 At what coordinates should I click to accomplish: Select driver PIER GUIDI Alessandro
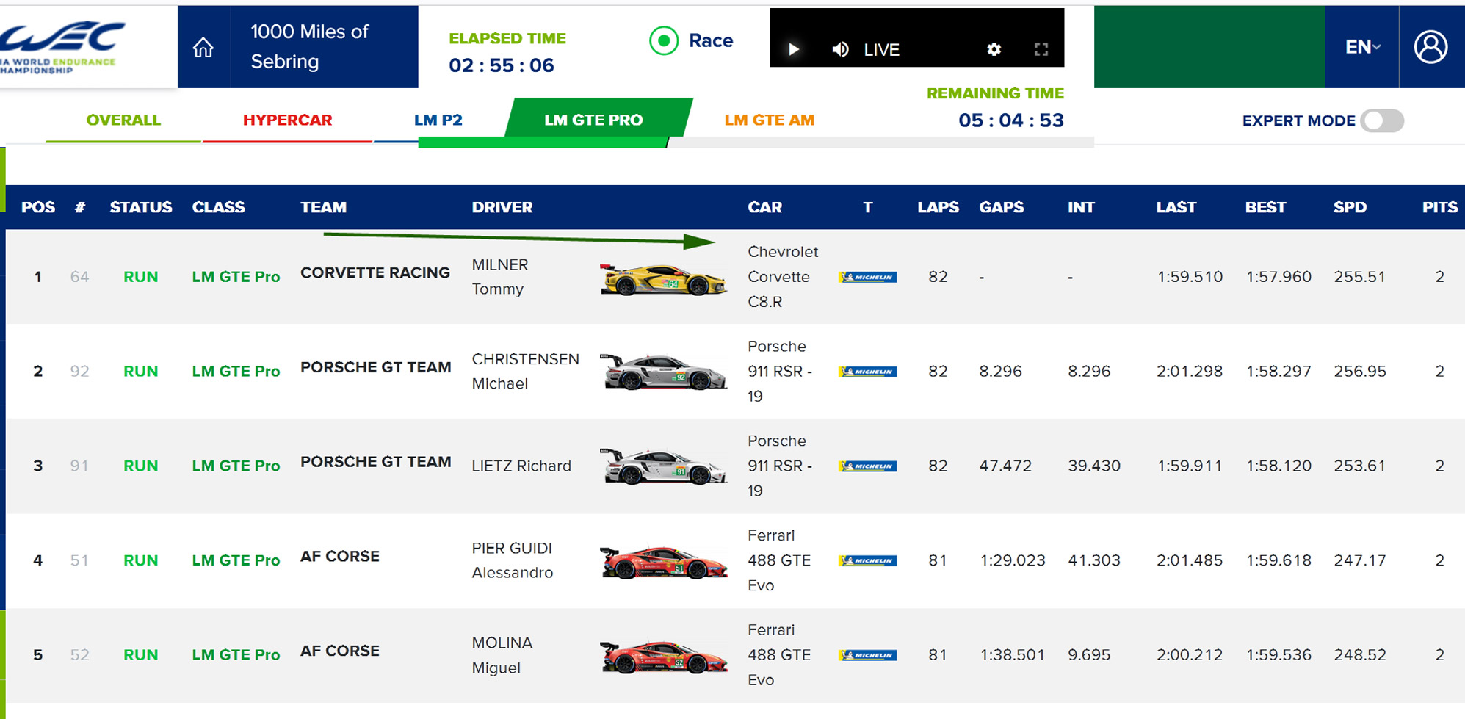(513, 560)
